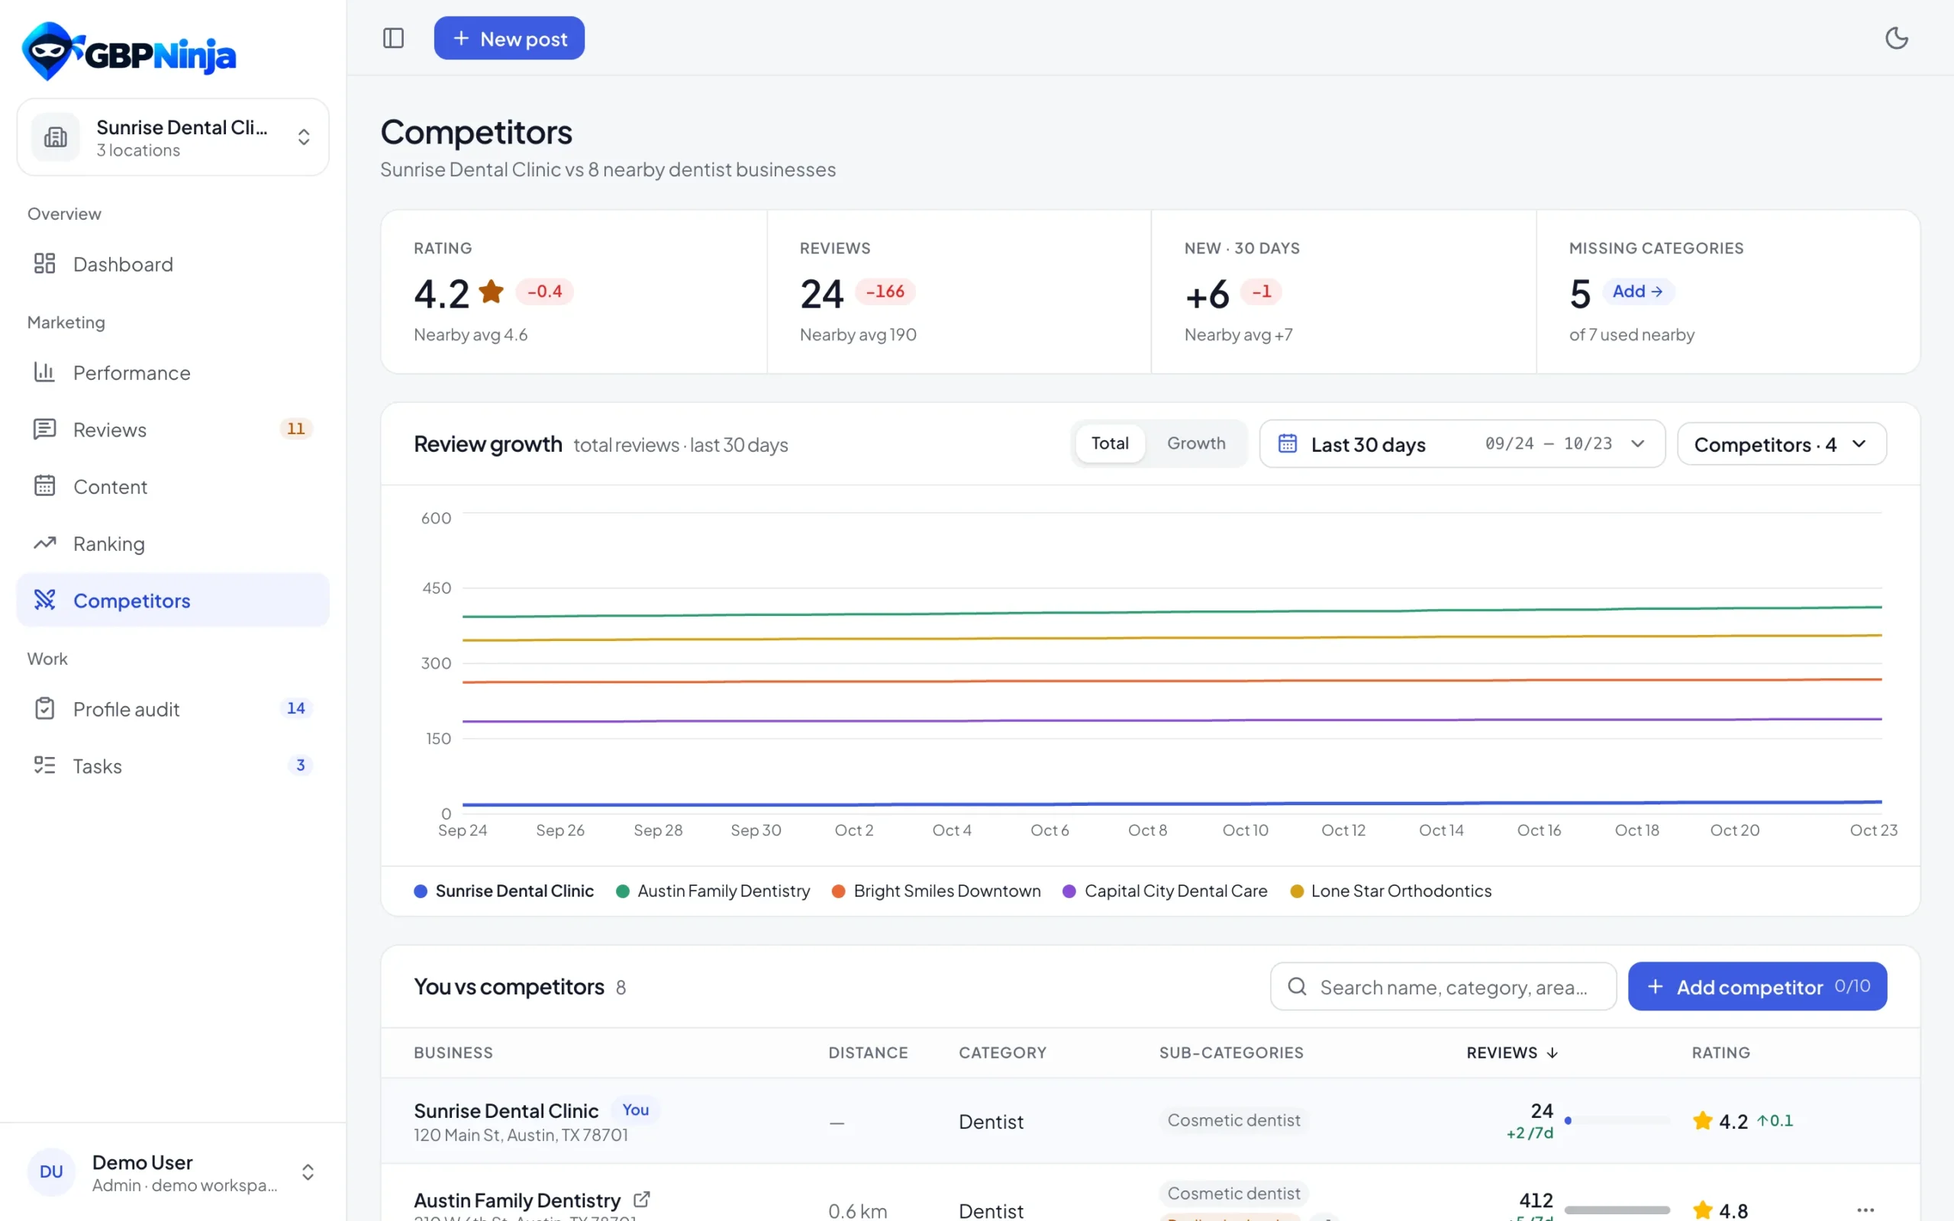Navigate to Ranking page
This screenshot has height=1221, width=1954.
tap(173, 543)
